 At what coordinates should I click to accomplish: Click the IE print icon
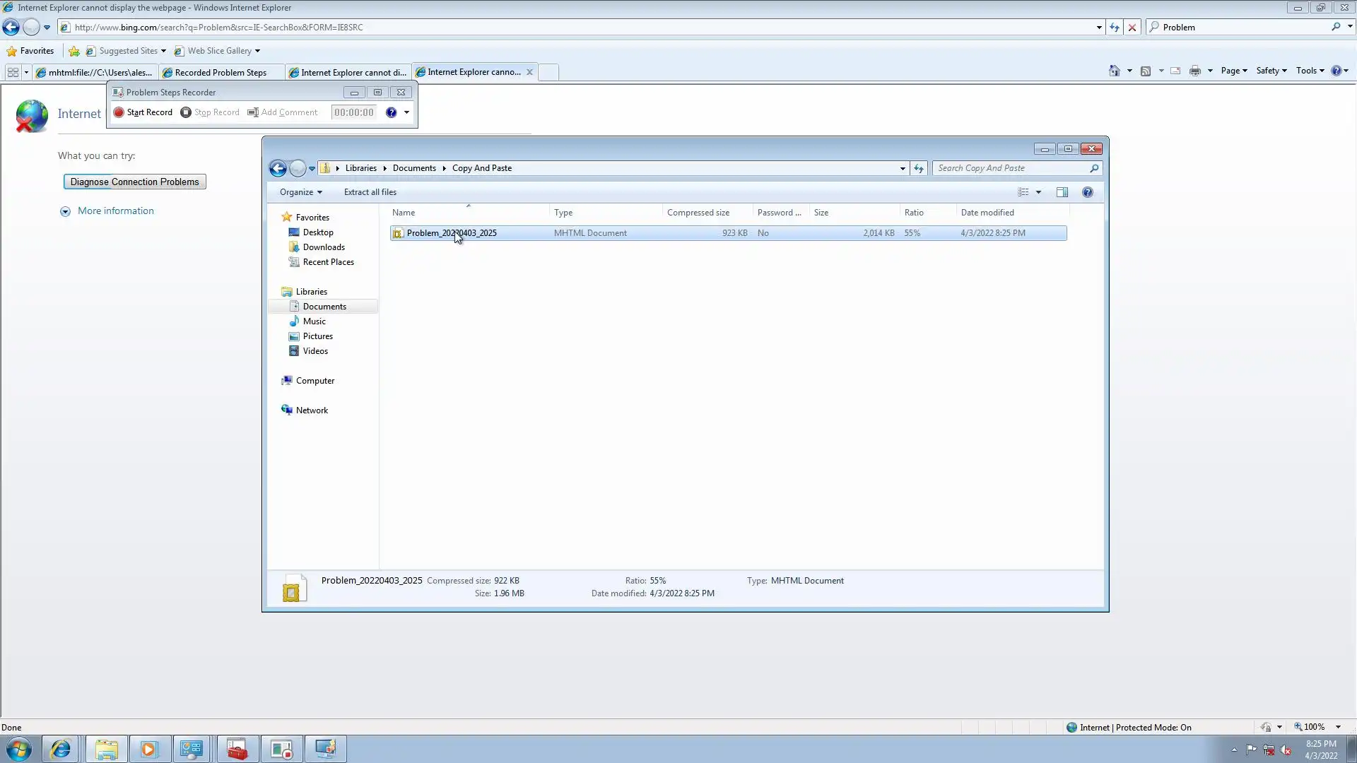1194,71
